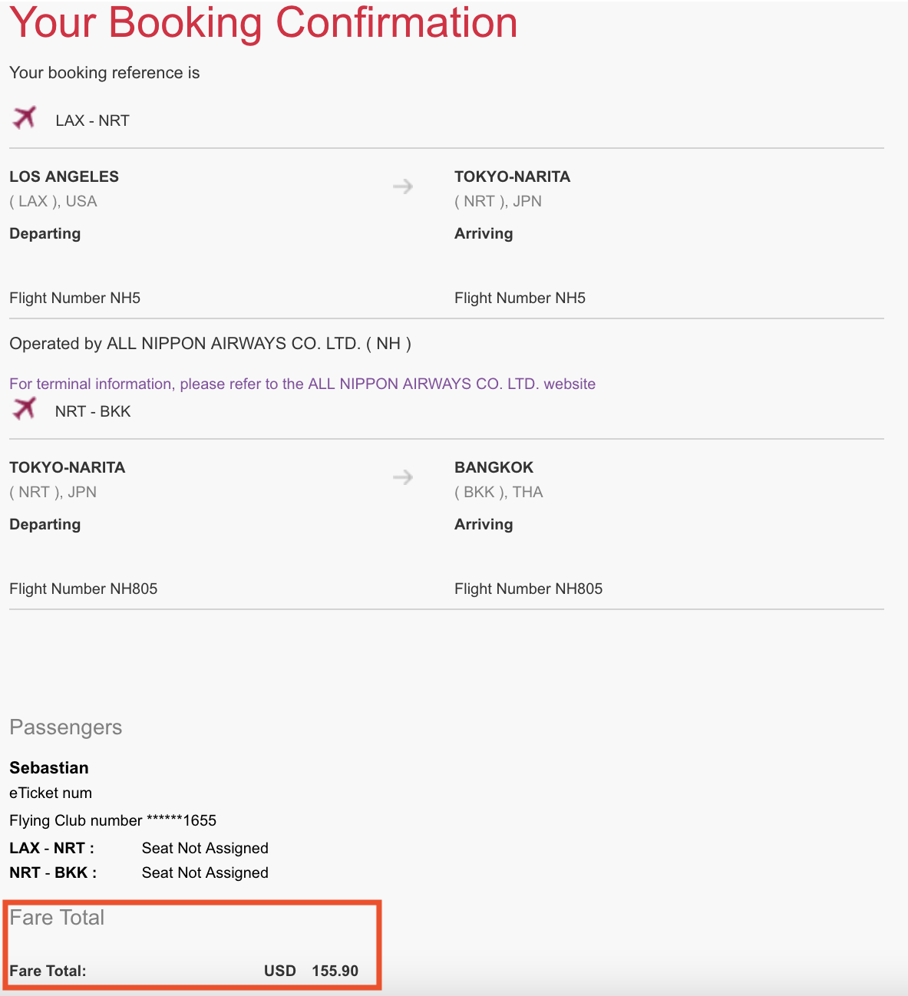Click the arrow between Los Angeles and Tokyo-Narita
908x996 pixels.
pos(403,186)
